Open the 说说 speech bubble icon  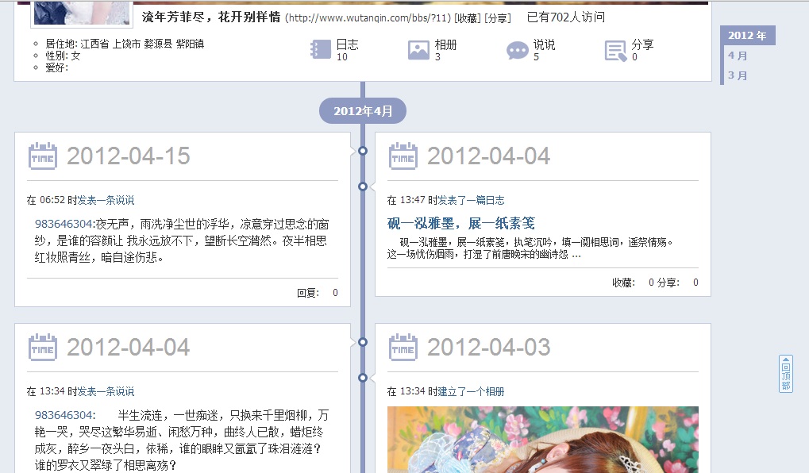(x=518, y=50)
